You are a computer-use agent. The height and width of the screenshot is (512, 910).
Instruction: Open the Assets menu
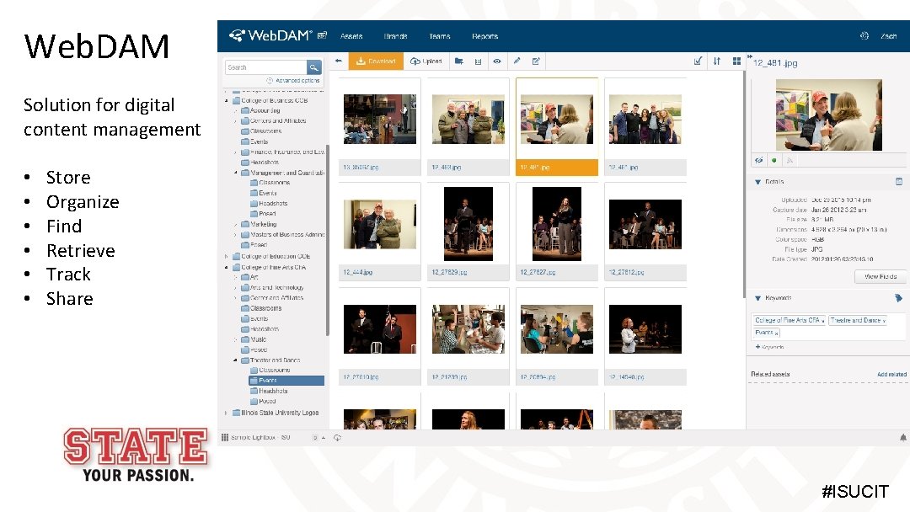(351, 36)
